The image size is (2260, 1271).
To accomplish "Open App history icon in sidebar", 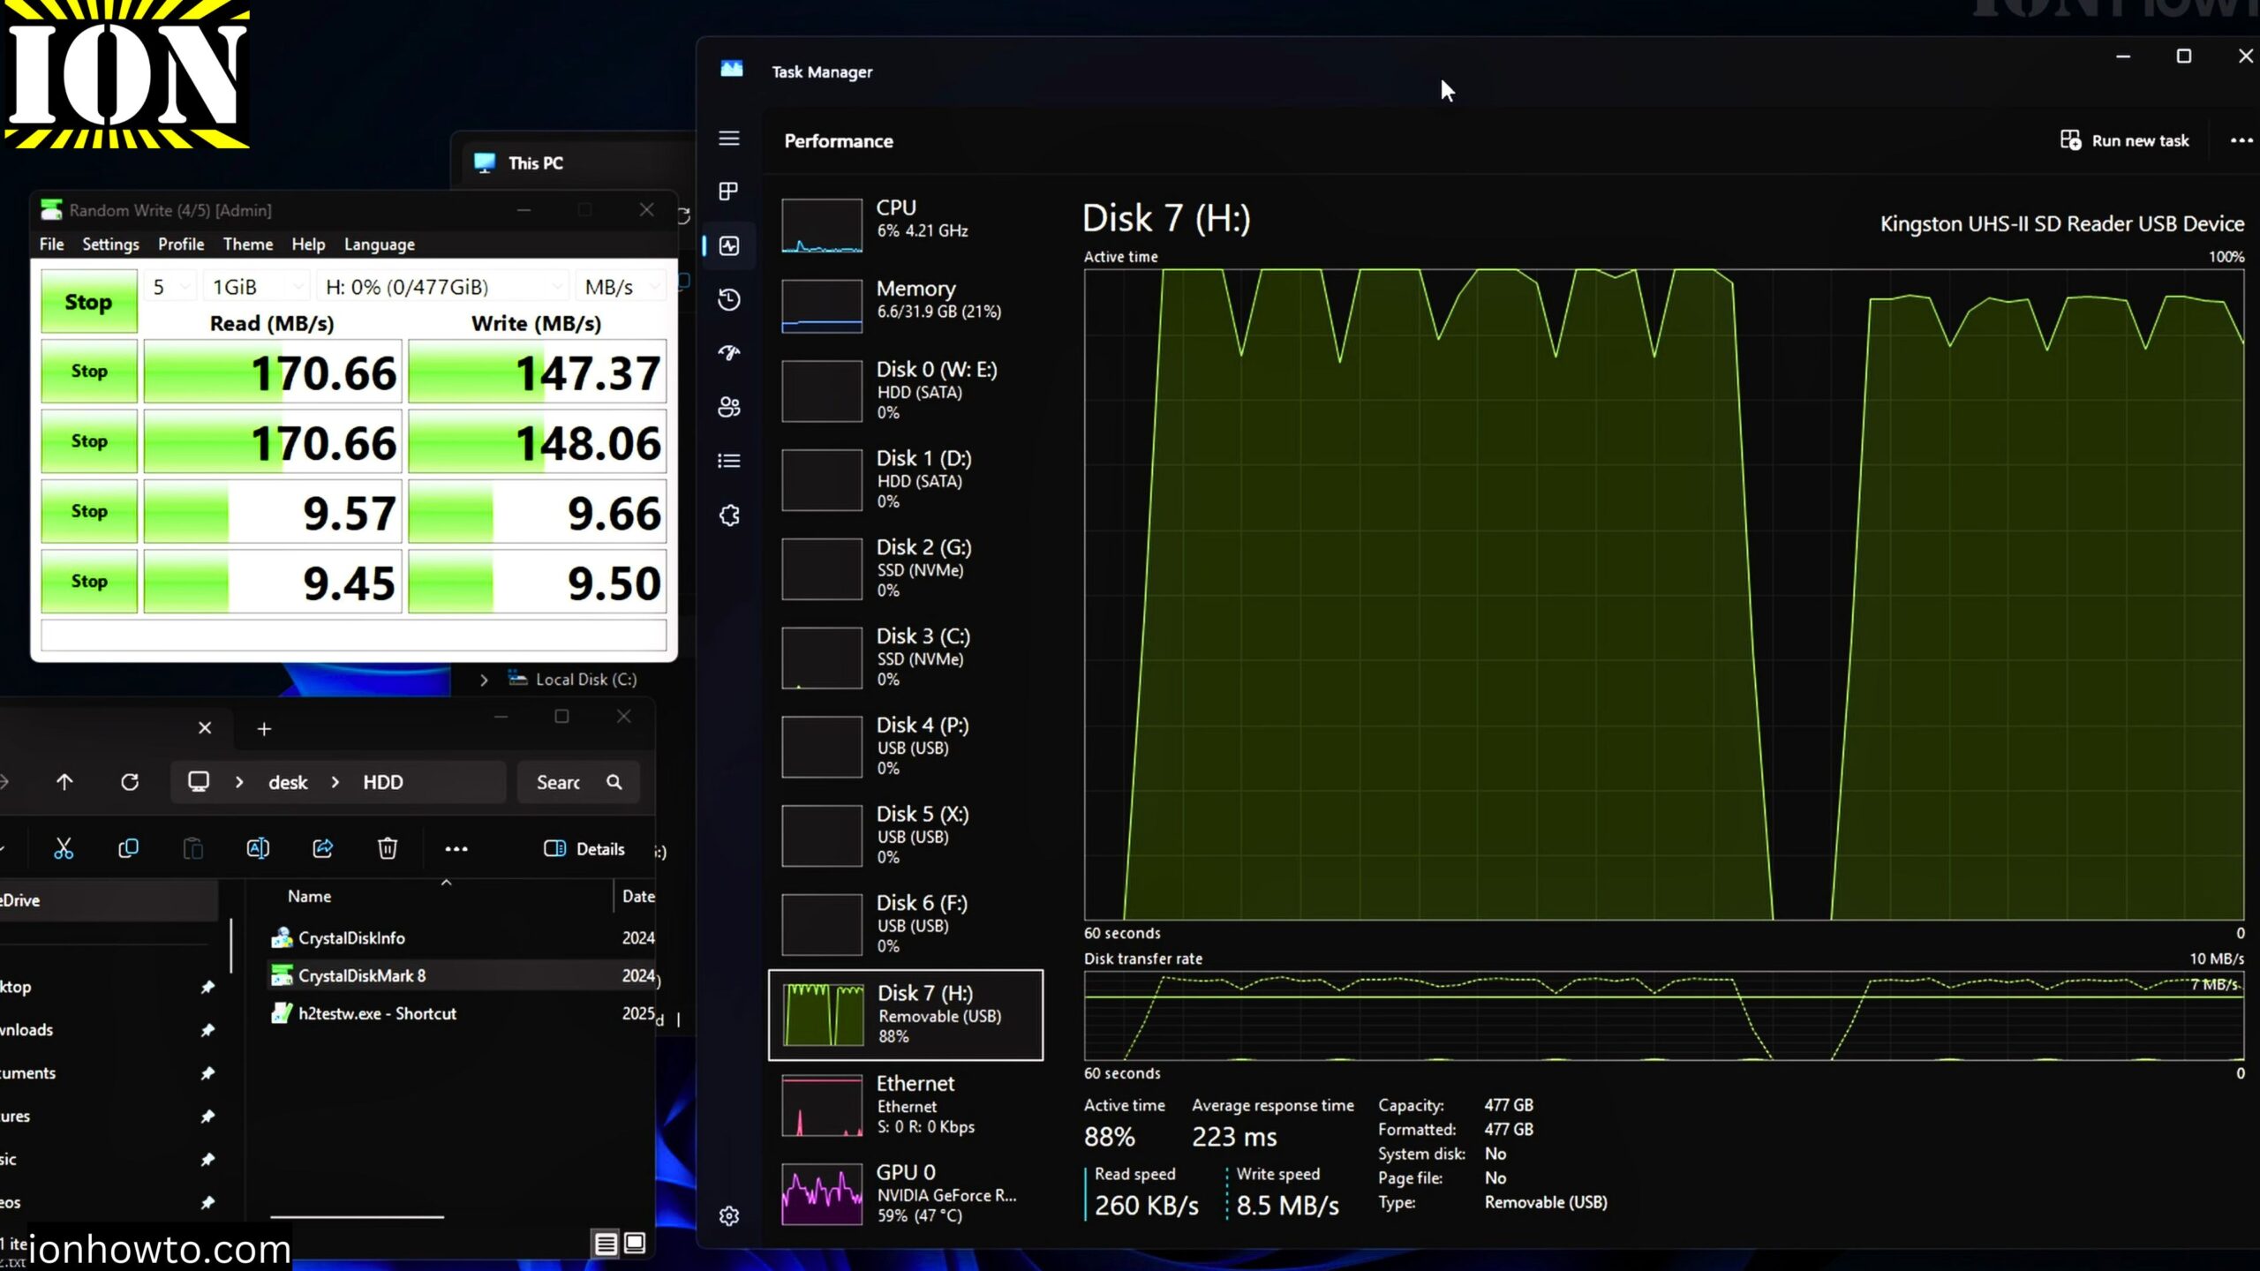I will [x=728, y=299].
